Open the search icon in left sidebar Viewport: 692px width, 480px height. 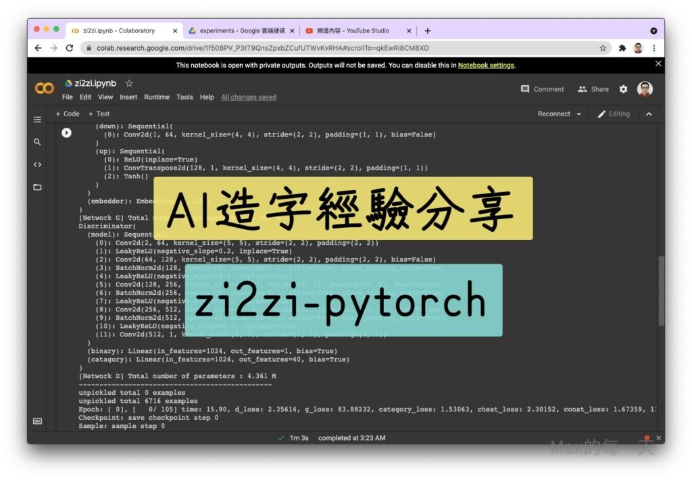pyautogui.click(x=37, y=142)
